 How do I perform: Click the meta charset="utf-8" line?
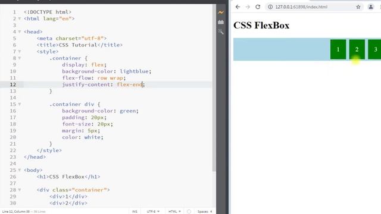71,38
